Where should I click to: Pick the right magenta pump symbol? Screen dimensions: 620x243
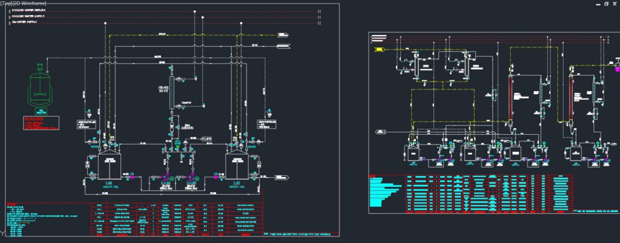click(x=192, y=177)
